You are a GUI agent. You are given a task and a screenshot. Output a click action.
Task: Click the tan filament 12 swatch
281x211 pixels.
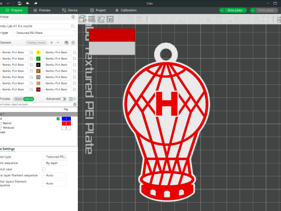[38, 83]
